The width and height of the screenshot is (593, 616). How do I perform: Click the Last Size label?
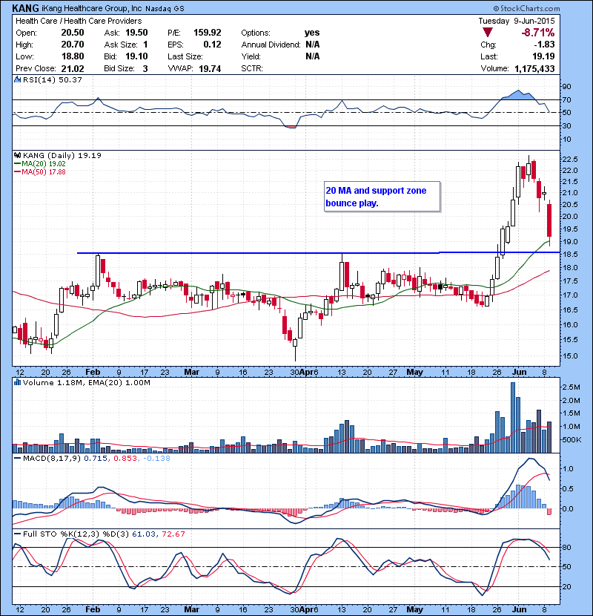tap(185, 56)
